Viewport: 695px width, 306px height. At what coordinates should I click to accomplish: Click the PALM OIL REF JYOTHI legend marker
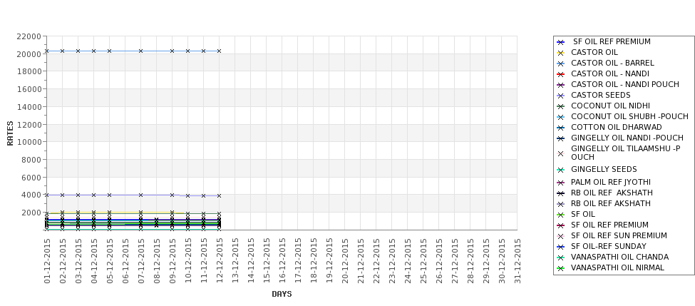click(x=560, y=183)
